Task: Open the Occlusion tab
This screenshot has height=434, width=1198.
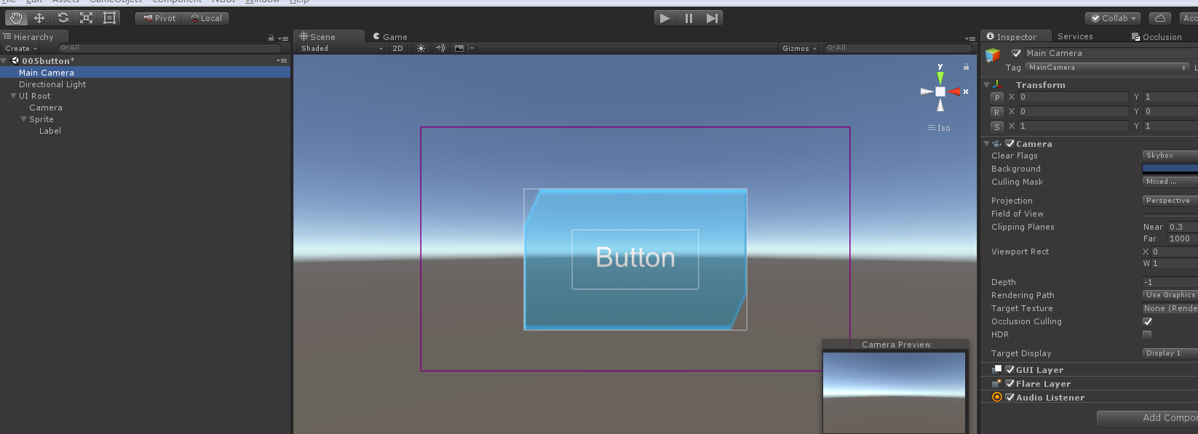Action: 1157,36
